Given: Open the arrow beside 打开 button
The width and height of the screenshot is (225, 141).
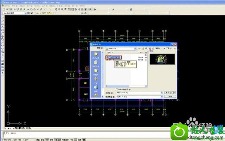Looking at the screenshot, I should click(x=175, y=92).
